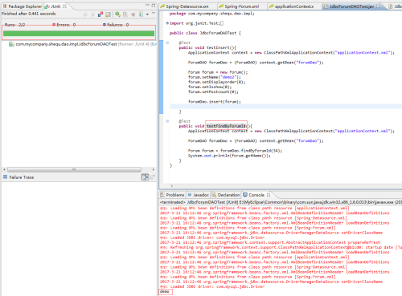Click the forumDao.insert(forum) line
402x296 pixels.
215,102
